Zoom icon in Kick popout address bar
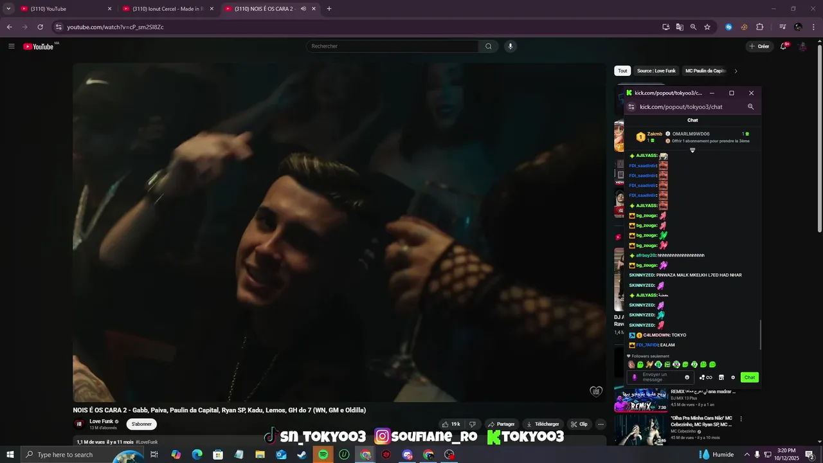 click(x=750, y=107)
